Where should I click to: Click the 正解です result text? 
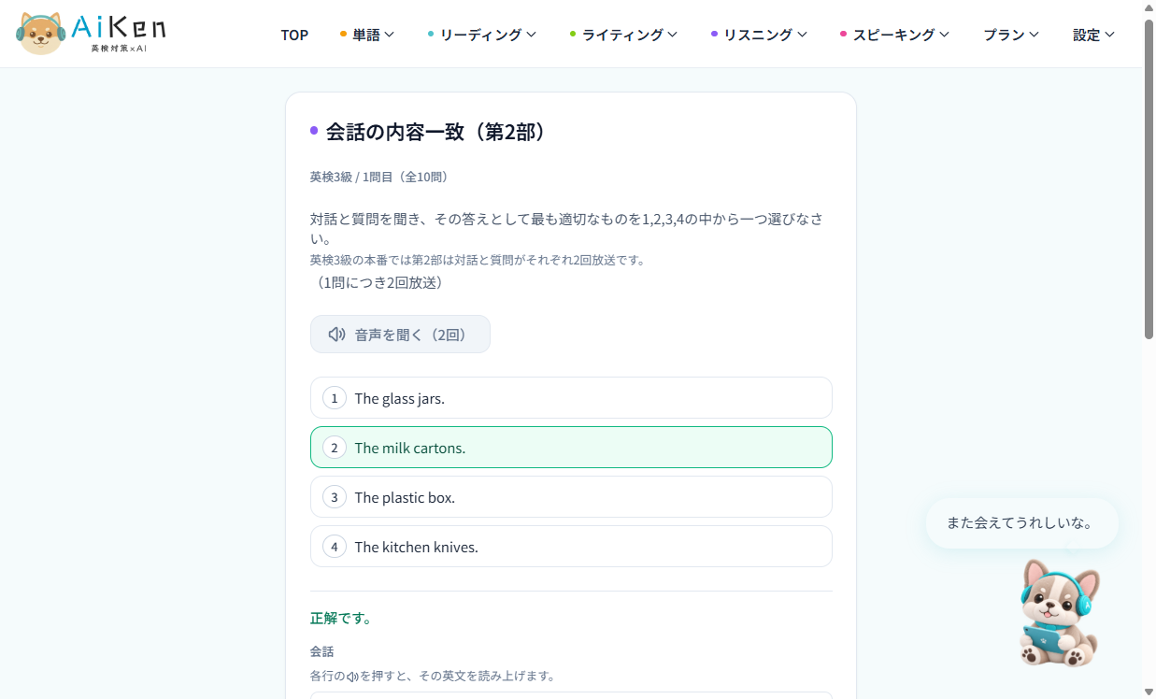coord(341,619)
